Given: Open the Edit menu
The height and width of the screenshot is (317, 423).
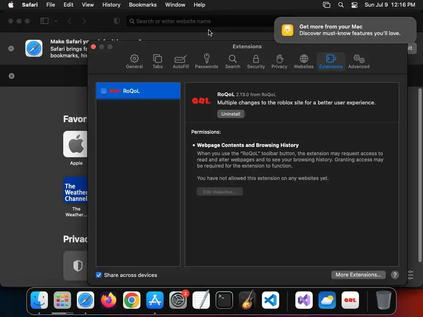Looking at the screenshot, I should click(68, 5).
